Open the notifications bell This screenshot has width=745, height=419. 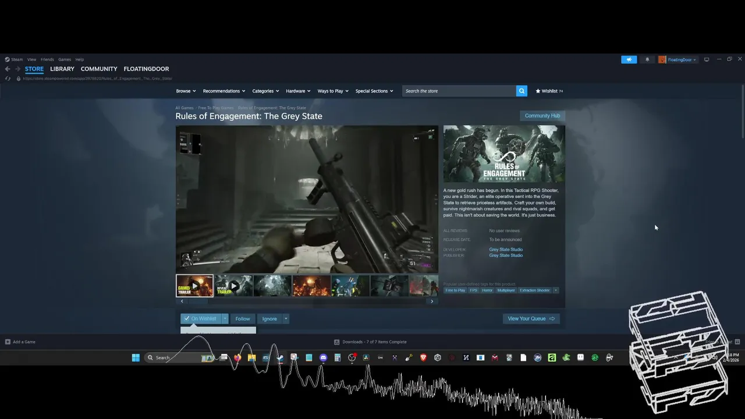tap(647, 59)
